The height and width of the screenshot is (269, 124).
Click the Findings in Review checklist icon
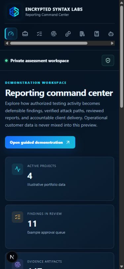18,217
